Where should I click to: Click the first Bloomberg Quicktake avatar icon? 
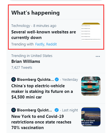(x=14, y=79)
